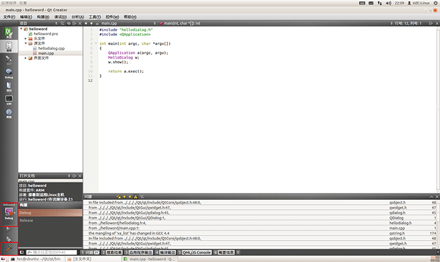Image resolution: width=440 pixels, height=262 pixels.
Task: Open the 工具(T) menu
Action: (95, 17)
